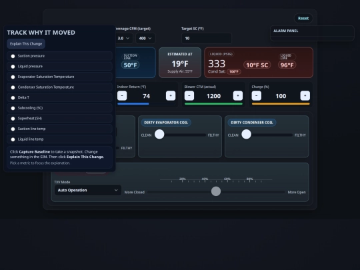Increase Charge percent with plus button
This screenshot has height=270, width=360.
(x=305, y=96)
